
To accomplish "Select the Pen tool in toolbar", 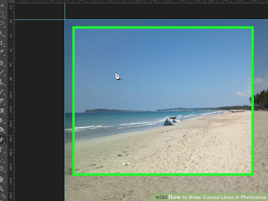I will point(2,140).
